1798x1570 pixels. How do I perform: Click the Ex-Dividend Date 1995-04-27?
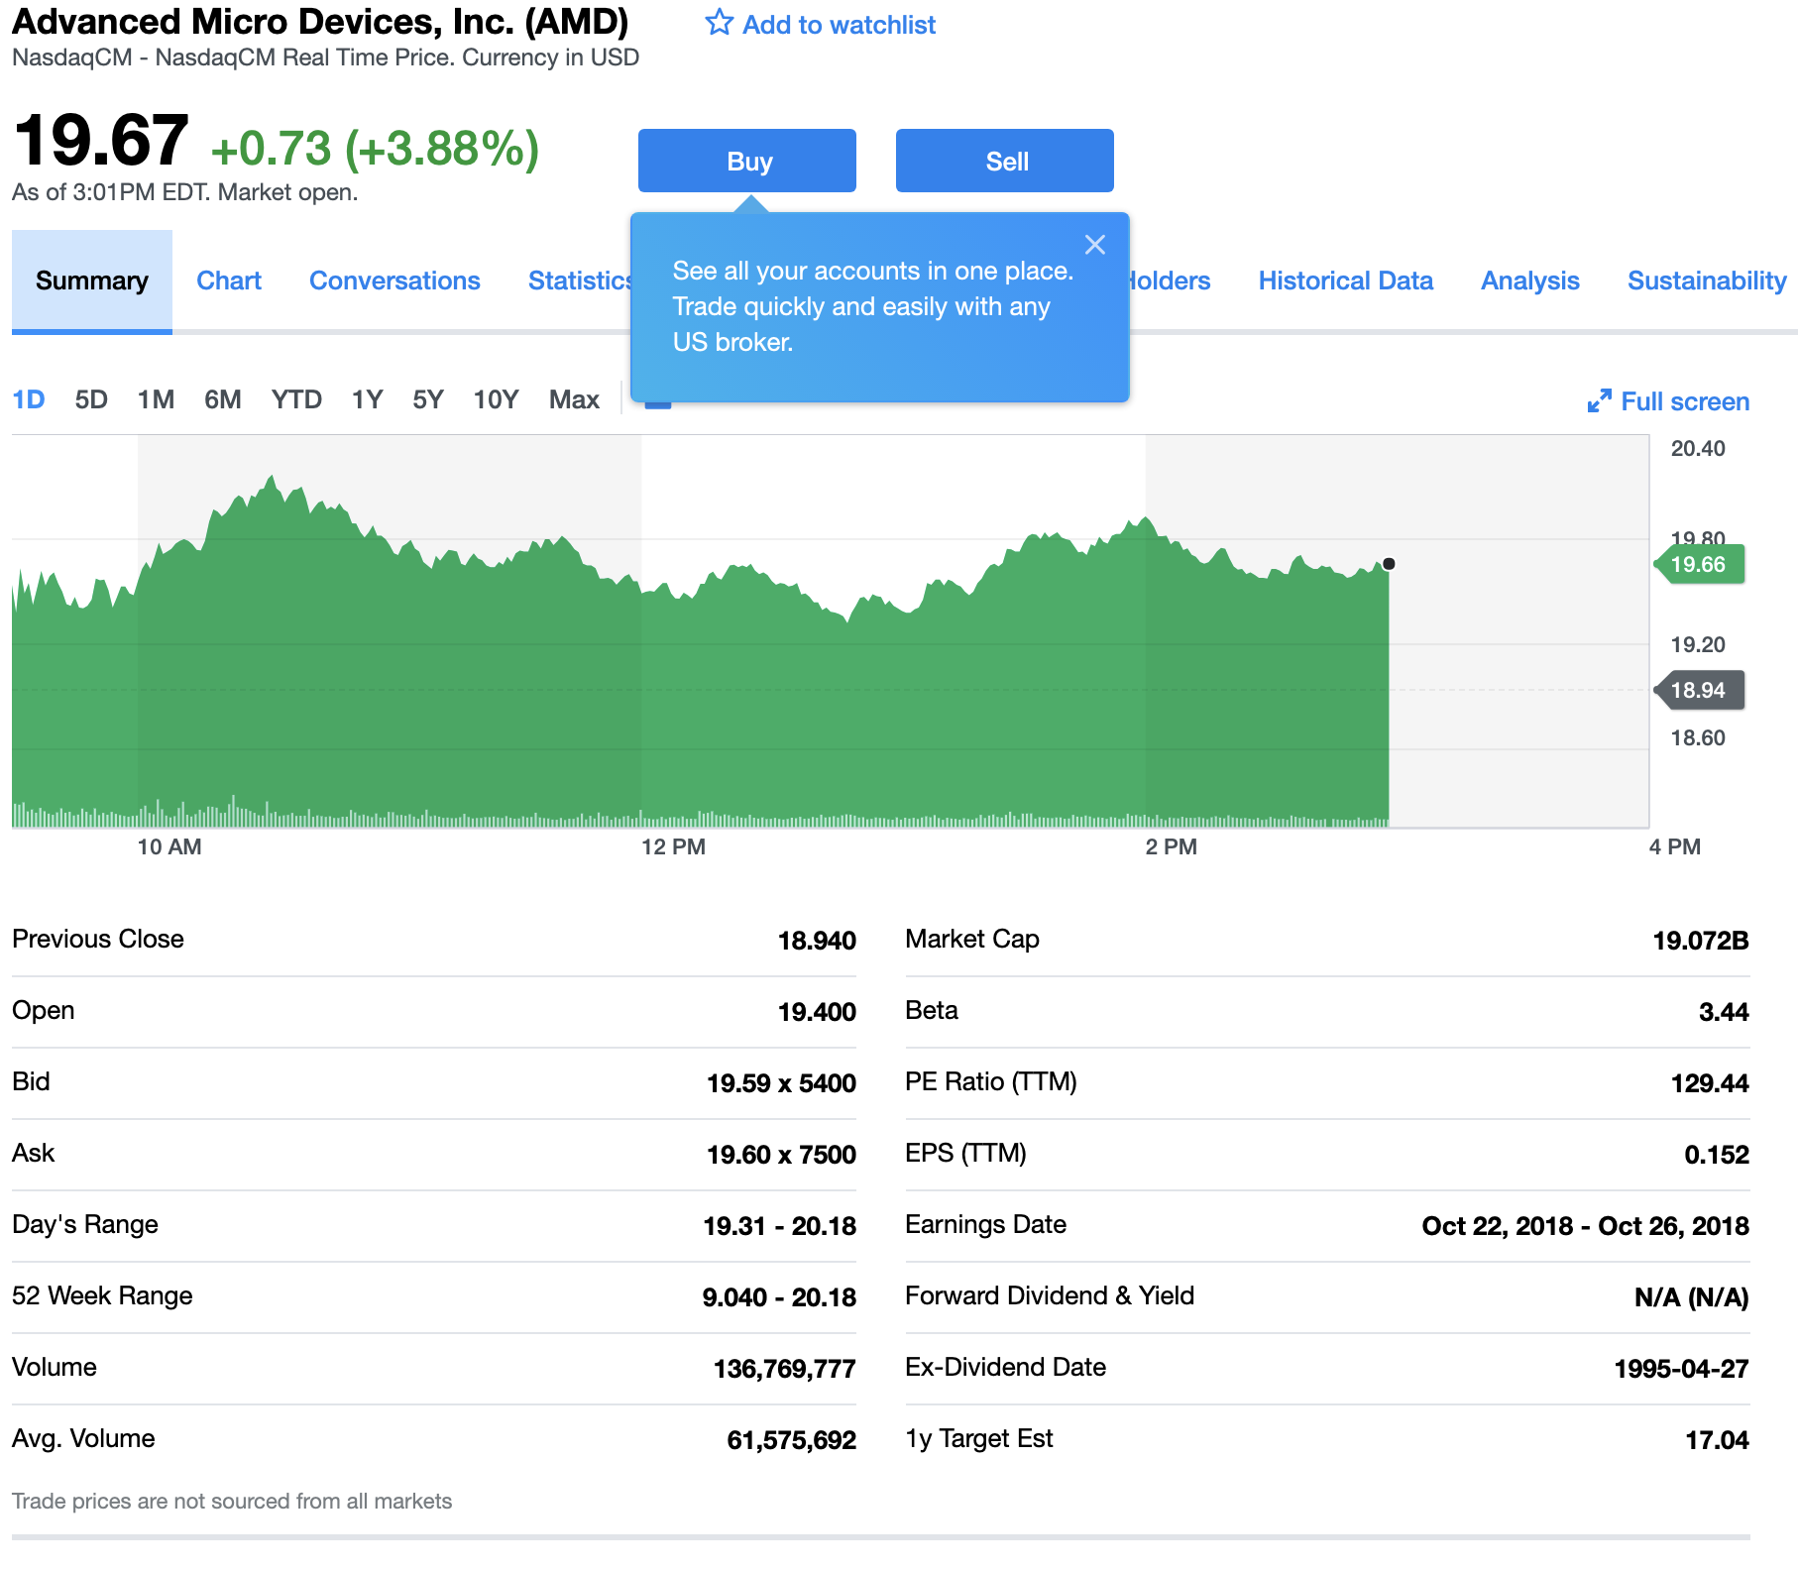tap(1681, 1369)
